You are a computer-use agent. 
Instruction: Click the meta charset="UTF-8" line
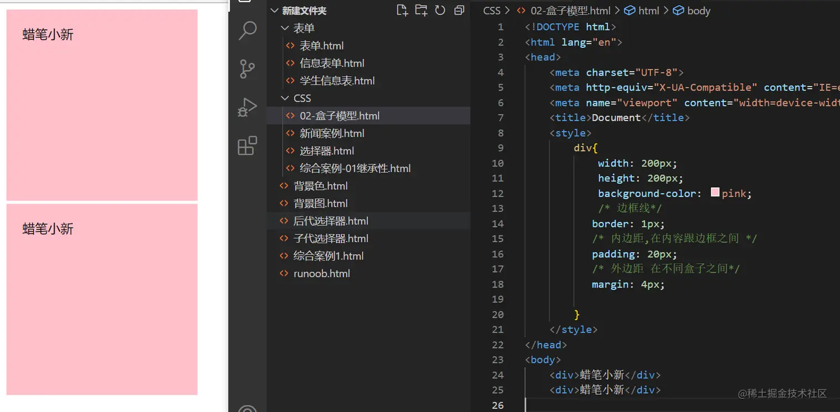(x=617, y=72)
